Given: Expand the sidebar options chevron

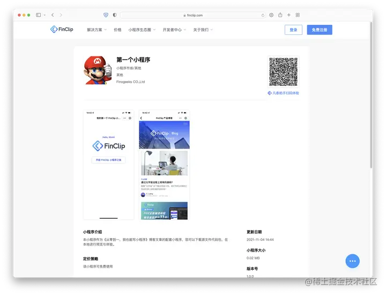Looking at the screenshot, I should tap(45, 15).
